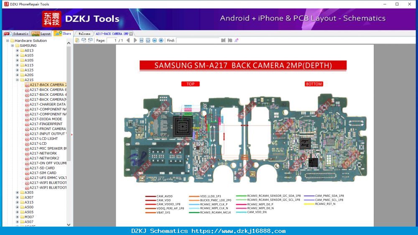The width and height of the screenshot is (418, 235).
Task: Switch to the Welcome document tab
Action: click(84, 33)
